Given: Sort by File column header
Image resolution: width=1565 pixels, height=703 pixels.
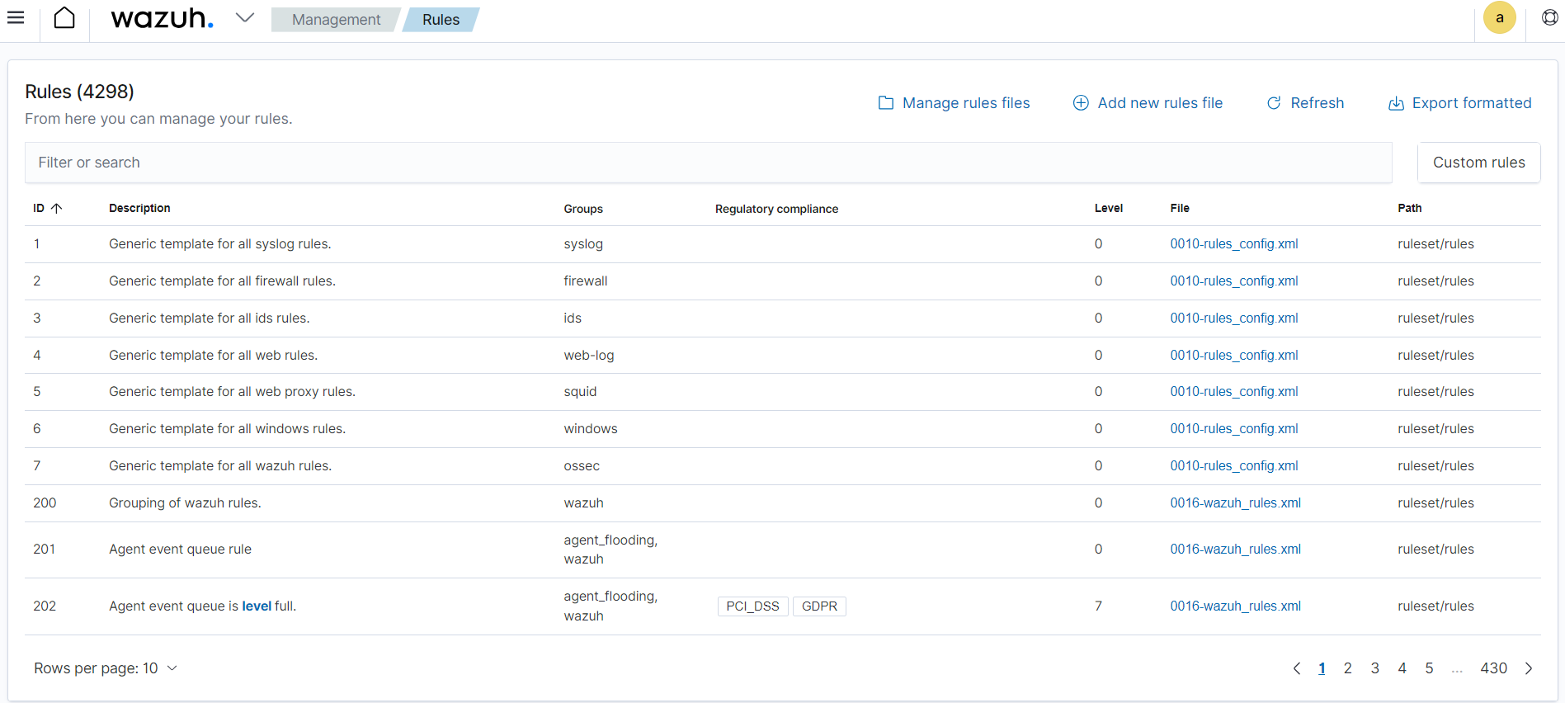Looking at the screenshot, I should click(x=1179, y=208).
